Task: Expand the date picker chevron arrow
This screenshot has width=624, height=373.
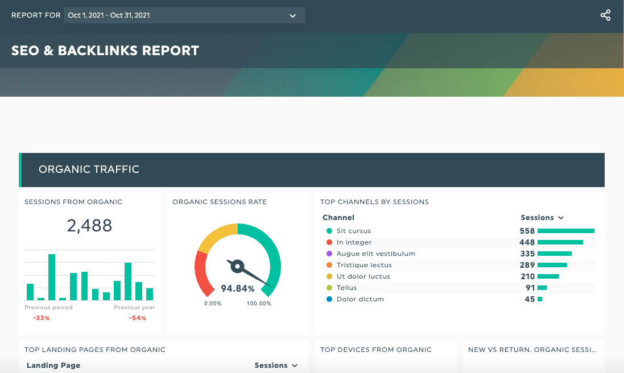Action: (x=292, y=15)
